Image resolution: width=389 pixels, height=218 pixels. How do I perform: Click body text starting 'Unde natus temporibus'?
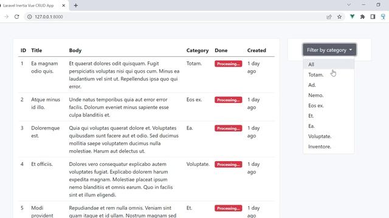[x=119, y=107]
